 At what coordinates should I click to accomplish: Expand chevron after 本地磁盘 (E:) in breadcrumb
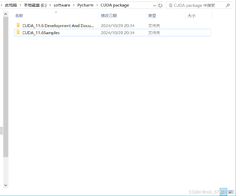pyautogui.click(x=50, y=5)
